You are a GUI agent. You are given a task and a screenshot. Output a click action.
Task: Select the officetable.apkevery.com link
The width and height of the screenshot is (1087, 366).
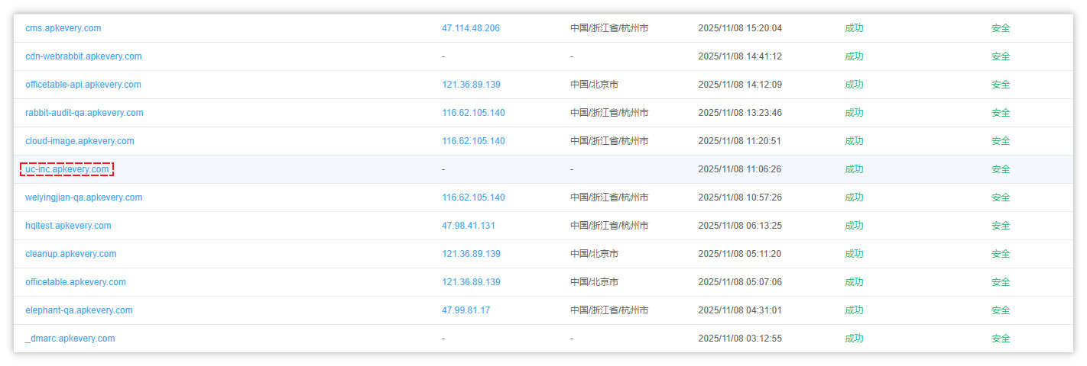(76, 282)
